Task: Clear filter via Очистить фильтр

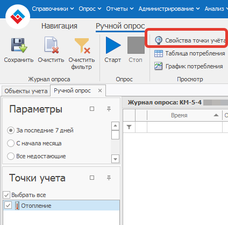Action: pos(82,54)
